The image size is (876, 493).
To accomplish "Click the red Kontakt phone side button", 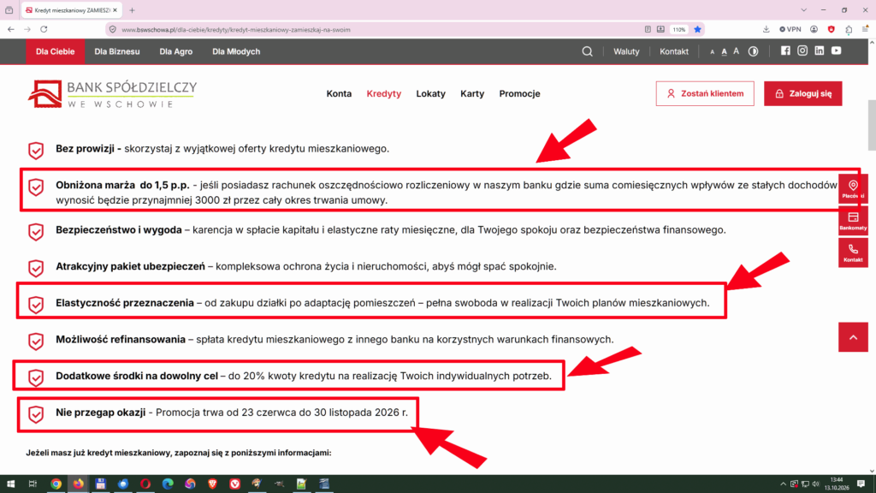I will (x=853, y=252).
